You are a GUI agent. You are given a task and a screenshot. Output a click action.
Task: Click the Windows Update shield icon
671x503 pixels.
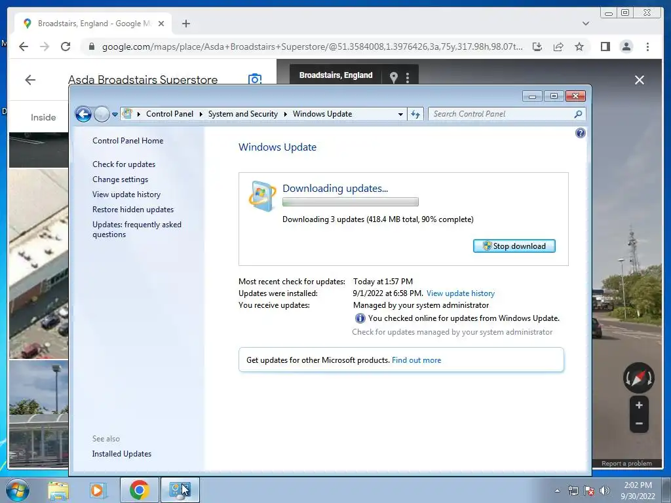[261, 196]
